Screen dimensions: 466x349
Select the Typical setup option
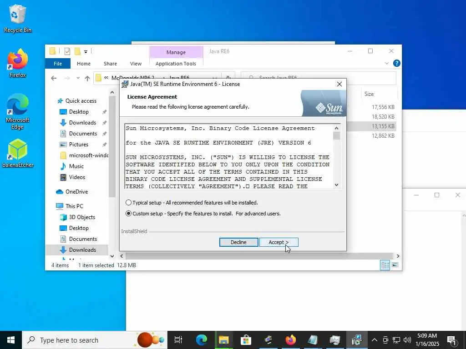point(129,203)
